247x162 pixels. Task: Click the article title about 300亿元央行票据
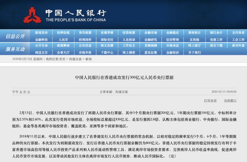click(x=124, y=77)
